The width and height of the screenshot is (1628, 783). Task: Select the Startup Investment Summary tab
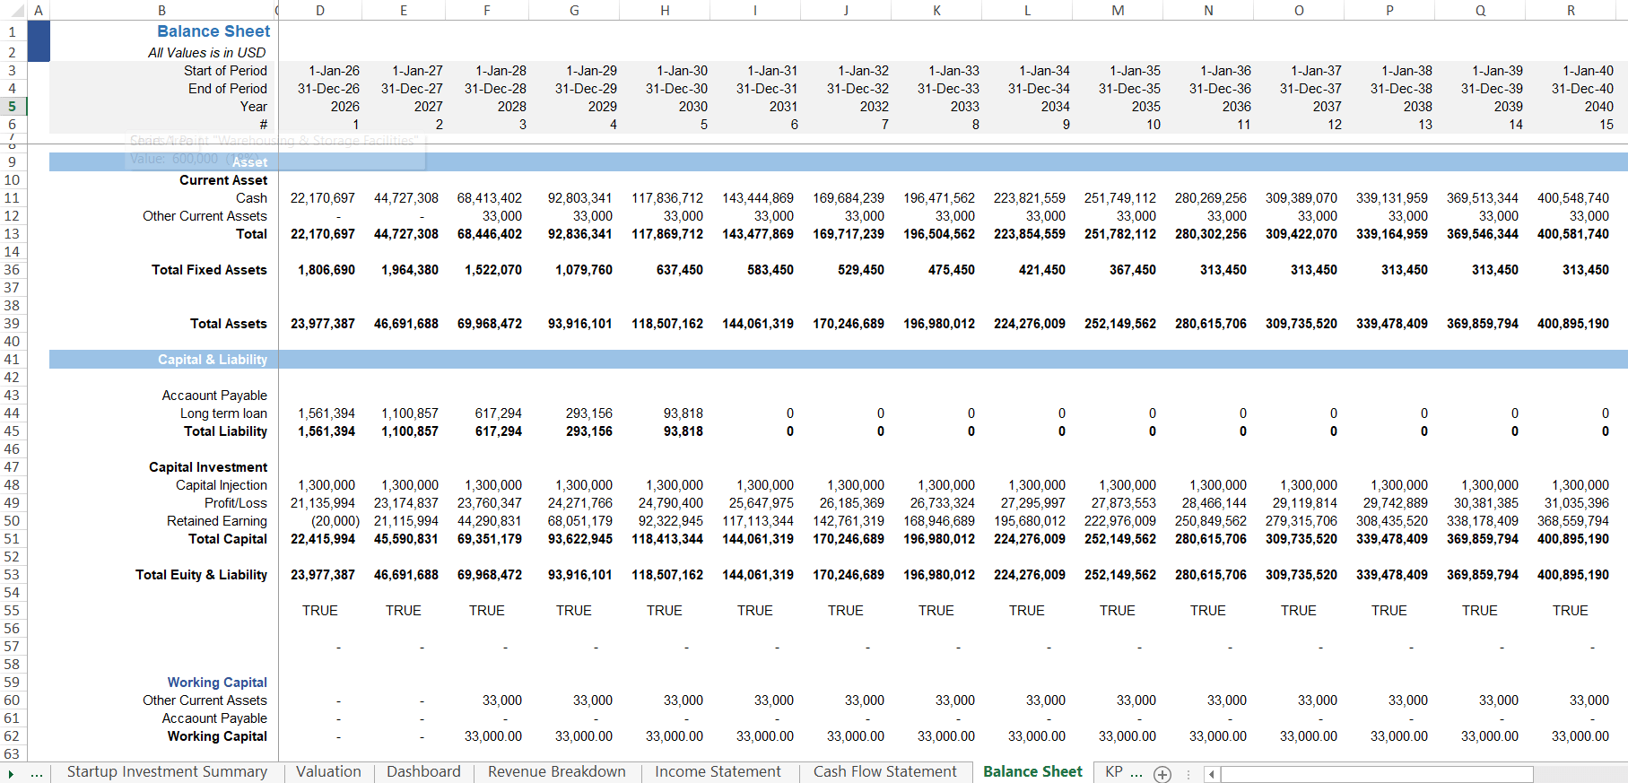tap(167, 772)
